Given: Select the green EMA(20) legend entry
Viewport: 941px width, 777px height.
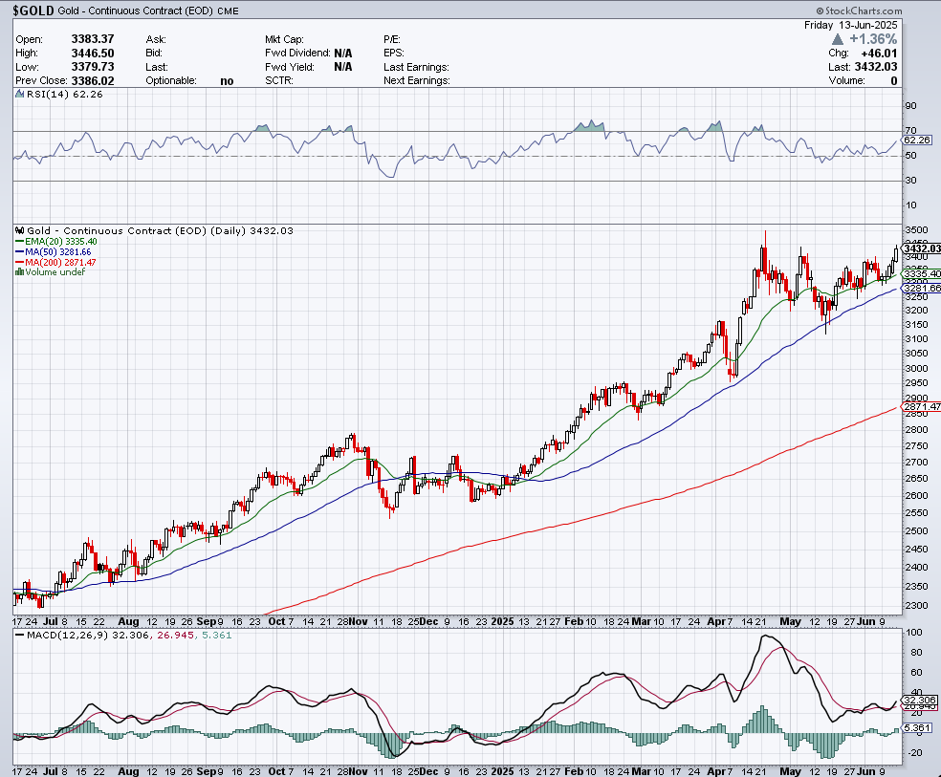Looking at the screenshot, I should tap(57, 242).
